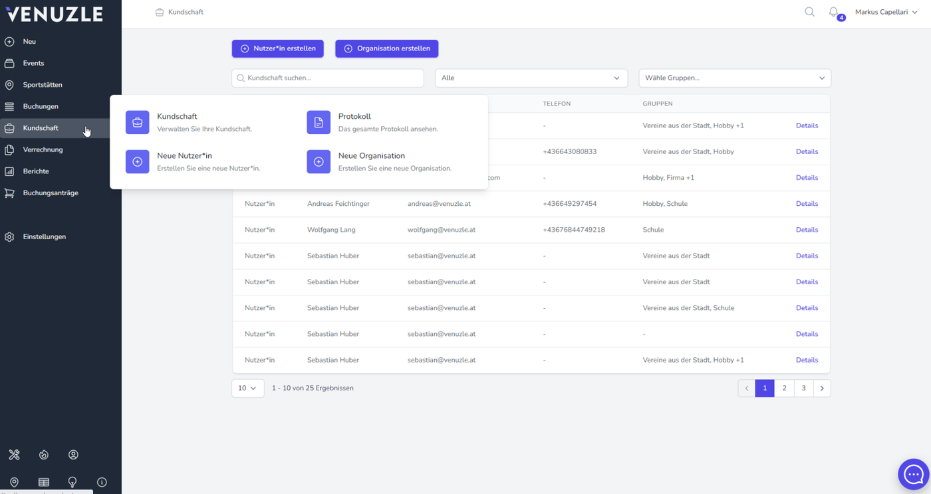Click the Neue Organisation plus tile icon
The width and height of the screenshot is (931, 494).
coord(319,161)
